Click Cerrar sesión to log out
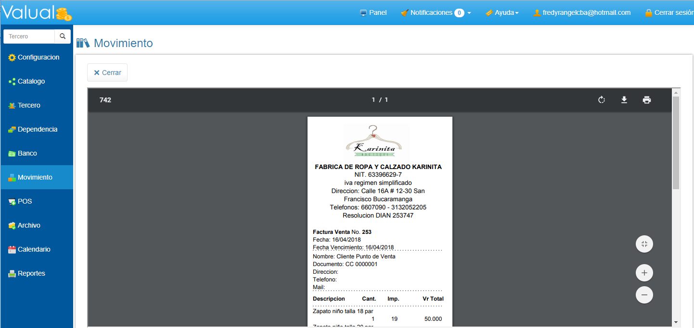This screenshot has height=328, width=694. (x=671, y=13)
